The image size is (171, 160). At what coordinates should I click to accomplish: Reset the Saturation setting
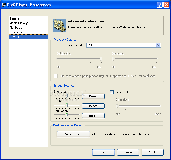93,116
